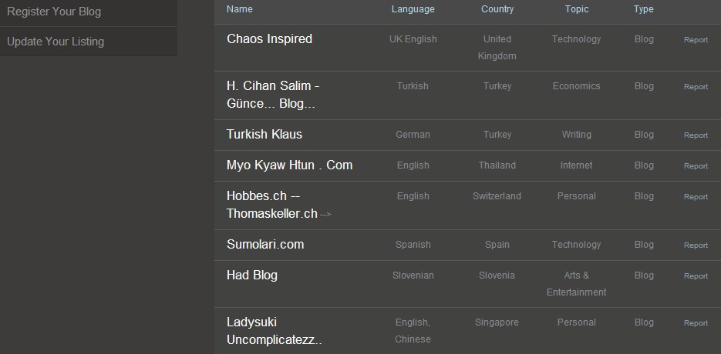Open the Chaos Inspired blog link
721x354 pixels.
click(x=269, y=38)
